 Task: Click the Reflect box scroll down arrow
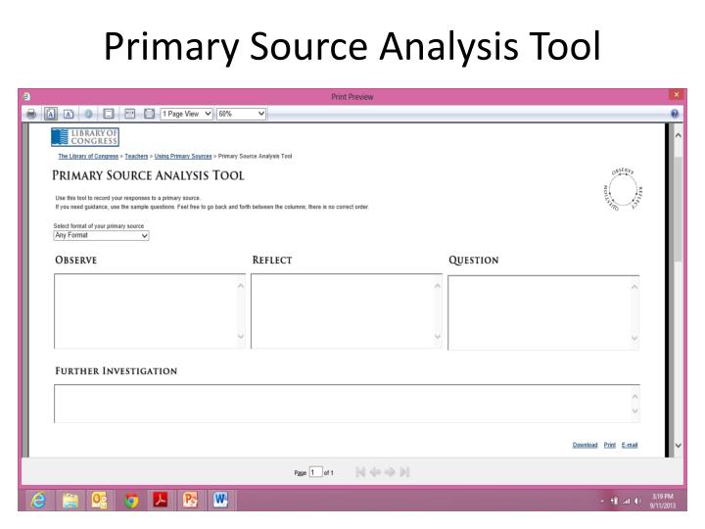(x=438, y=336)
